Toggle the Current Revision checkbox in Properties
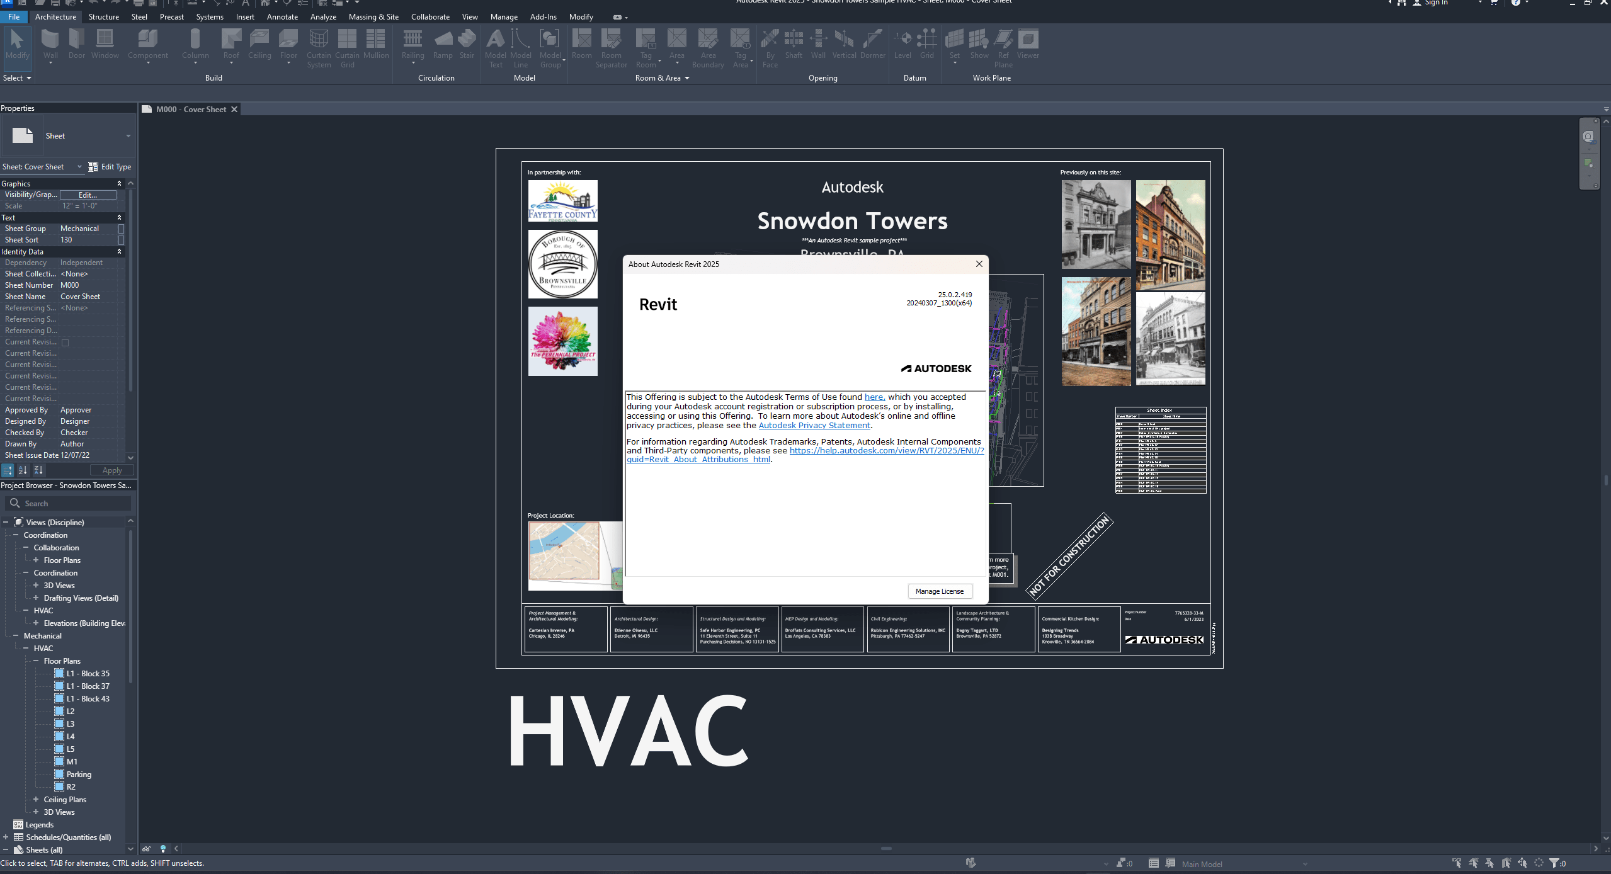Image resolution: width=1611 pixels, height=874 pixels. click(x=65, y=343)
